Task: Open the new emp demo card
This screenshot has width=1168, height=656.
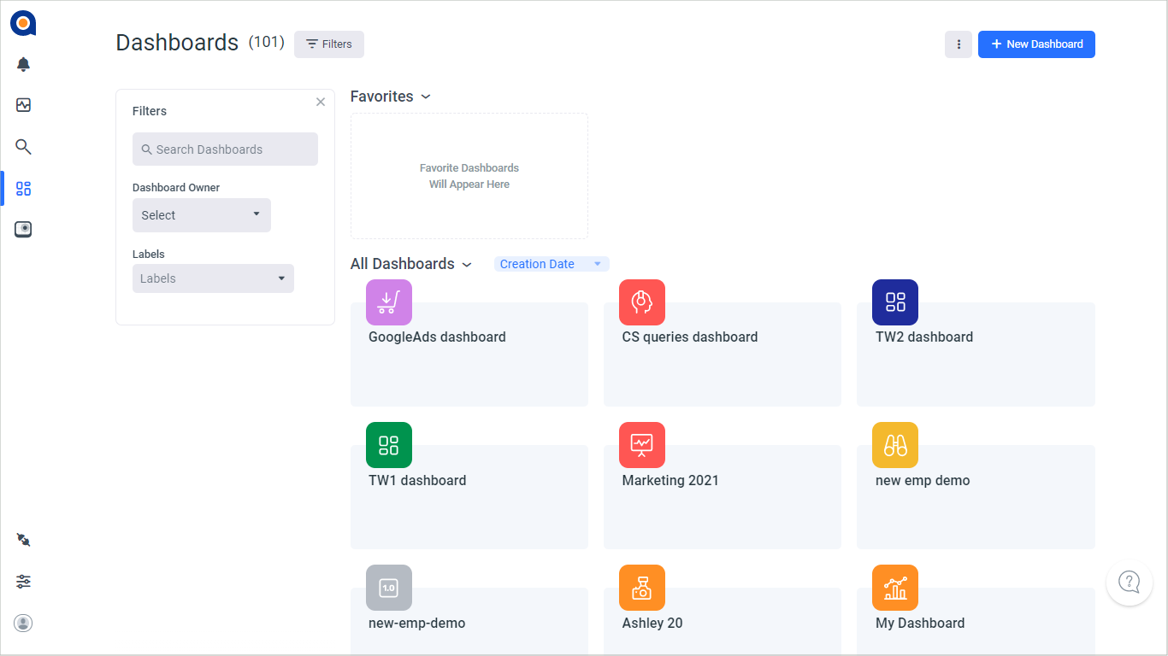Action: [976, 497]
